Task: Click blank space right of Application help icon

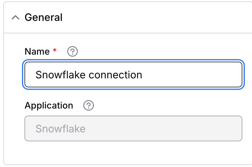Action: pyautogui.click(x=161, y=105)
